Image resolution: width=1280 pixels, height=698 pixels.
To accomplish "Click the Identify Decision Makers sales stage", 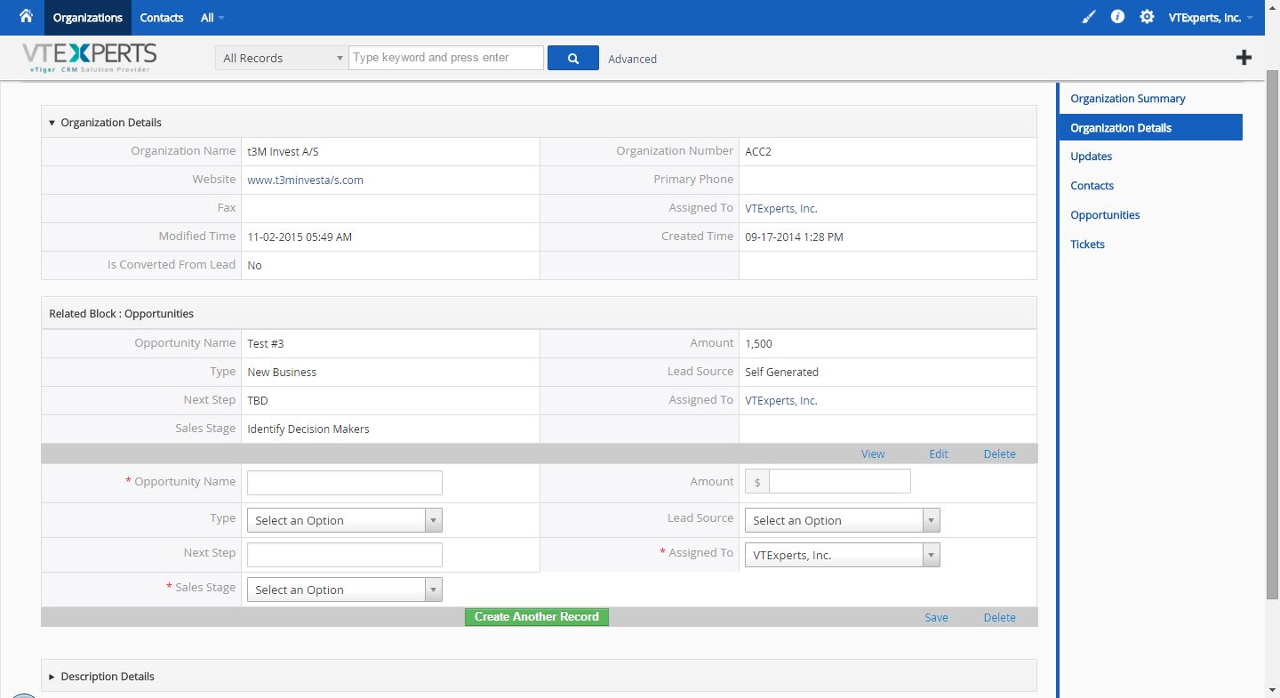I will tap(308, 429).
